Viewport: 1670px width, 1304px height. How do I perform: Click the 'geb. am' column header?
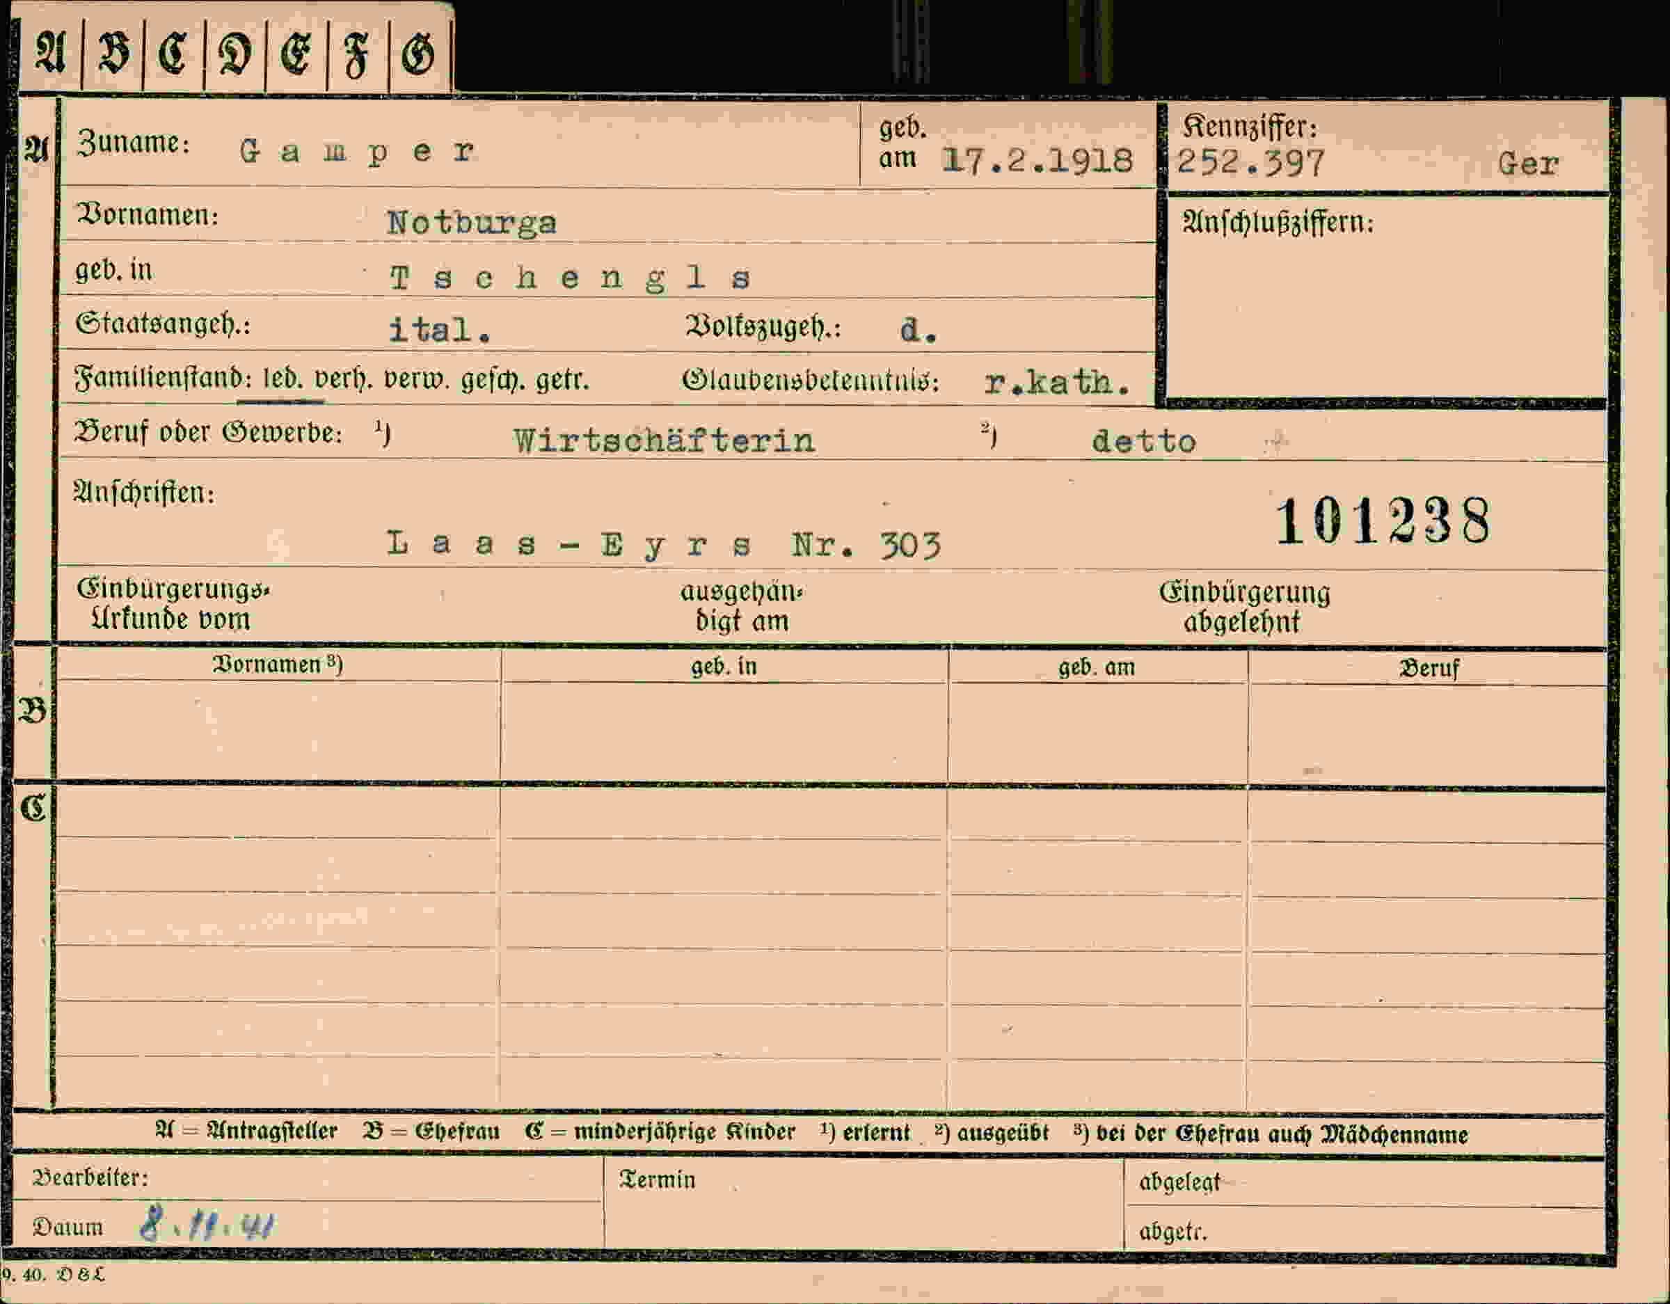click(1097, 668)
